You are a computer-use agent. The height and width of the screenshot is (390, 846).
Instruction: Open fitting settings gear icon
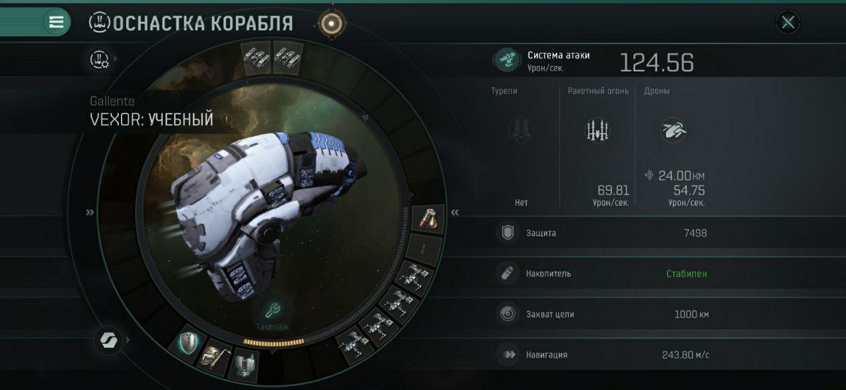click(100, 59)
